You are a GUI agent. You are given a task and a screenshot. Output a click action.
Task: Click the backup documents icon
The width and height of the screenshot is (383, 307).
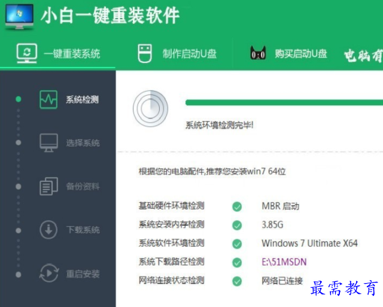(48, 186)
